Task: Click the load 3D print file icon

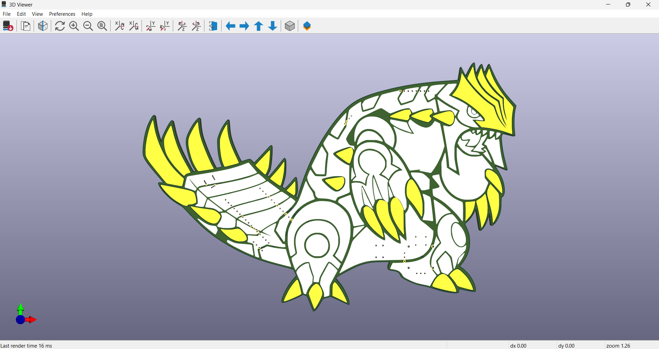Action: (x=8, y=26)
